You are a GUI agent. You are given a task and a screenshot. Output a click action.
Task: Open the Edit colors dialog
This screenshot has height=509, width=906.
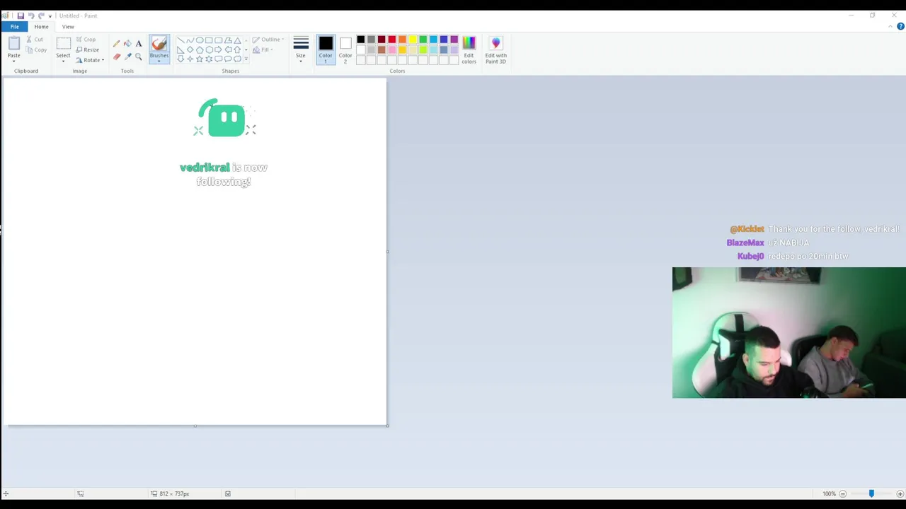469,49
